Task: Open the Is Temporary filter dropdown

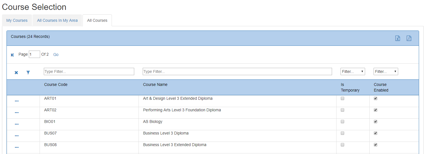Action: click(x=353, y=71)
